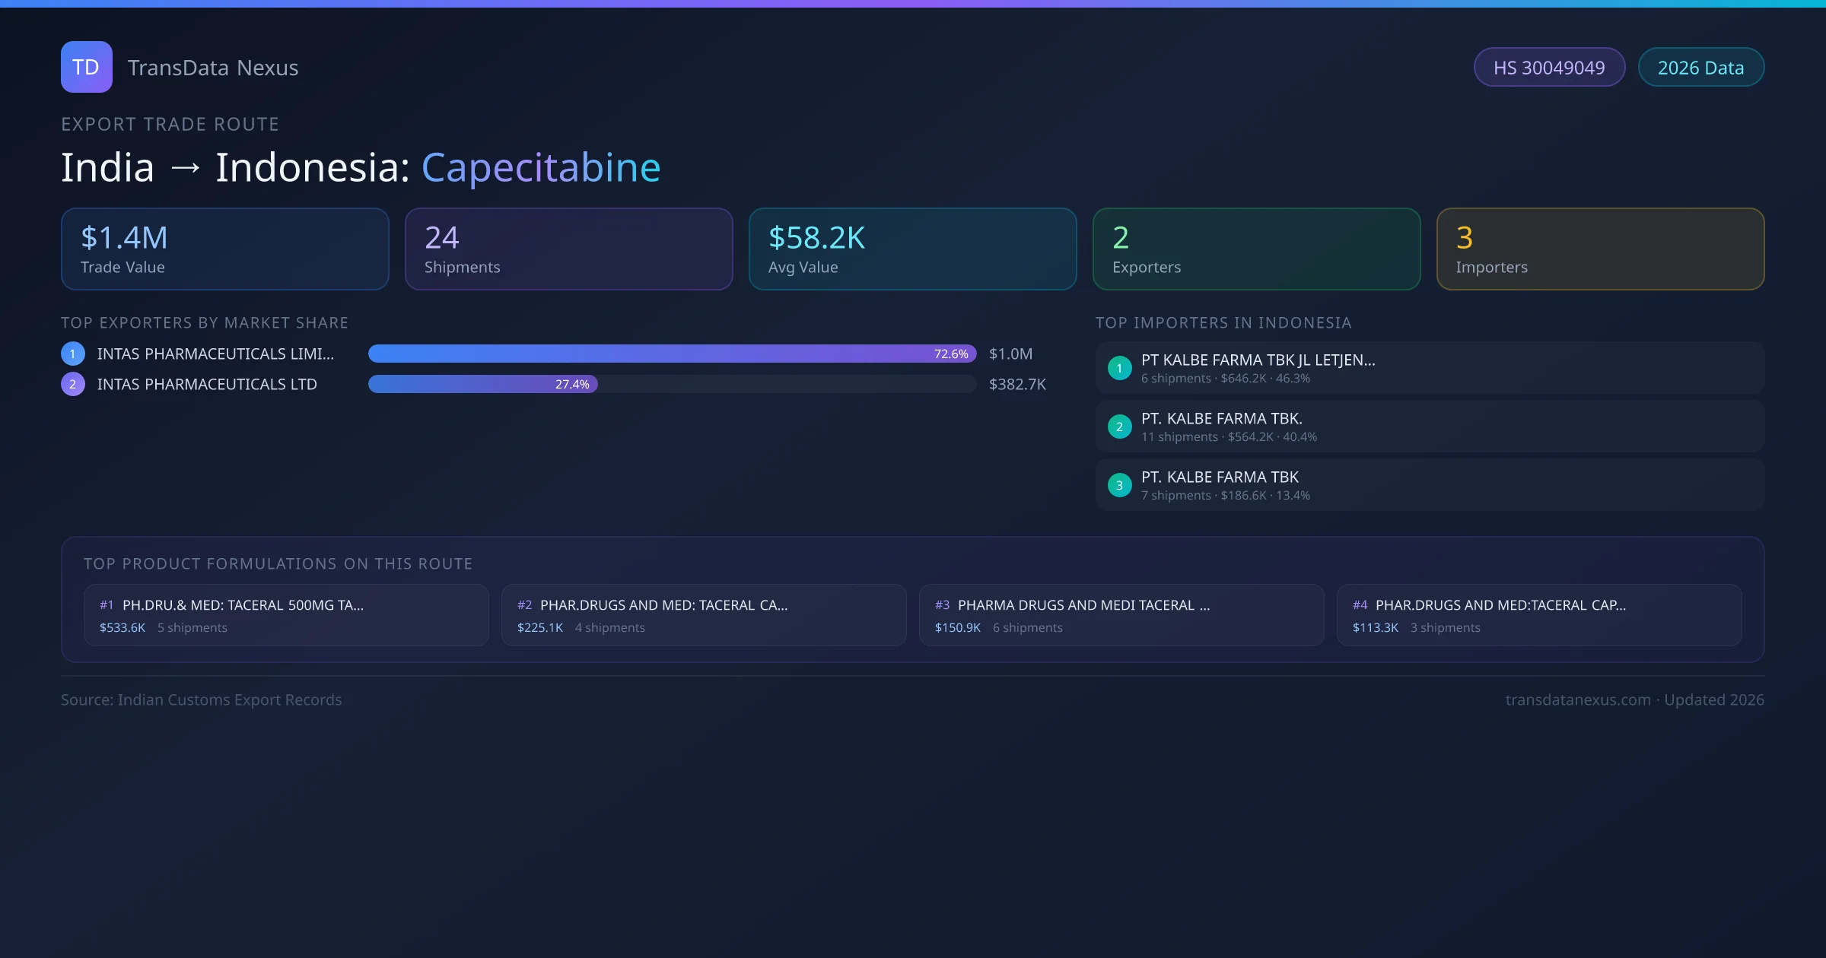Viewport: 1826px width, 958px height.
Task: Click the transdatanexus.com footer link
Action: [1578, 699]
